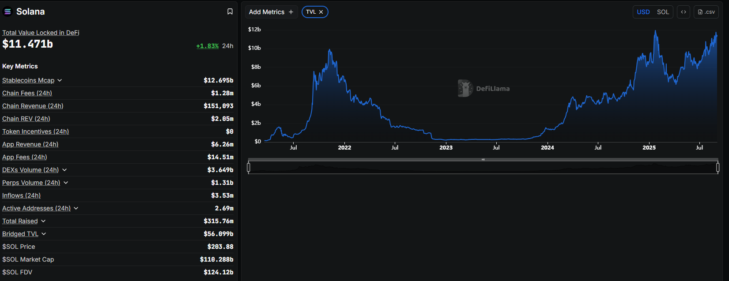Switch chart denomination to SOL
The height and width of the screenshot is (281, 729).
[x=663, y=12]
